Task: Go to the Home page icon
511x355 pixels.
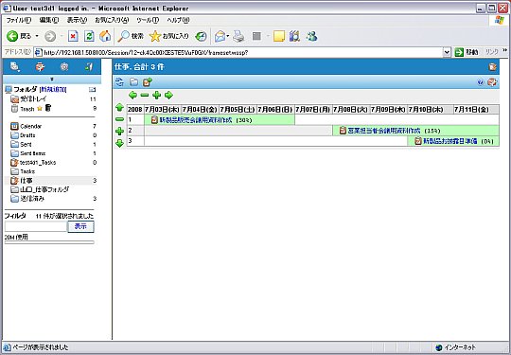Action: coord(105,36)
